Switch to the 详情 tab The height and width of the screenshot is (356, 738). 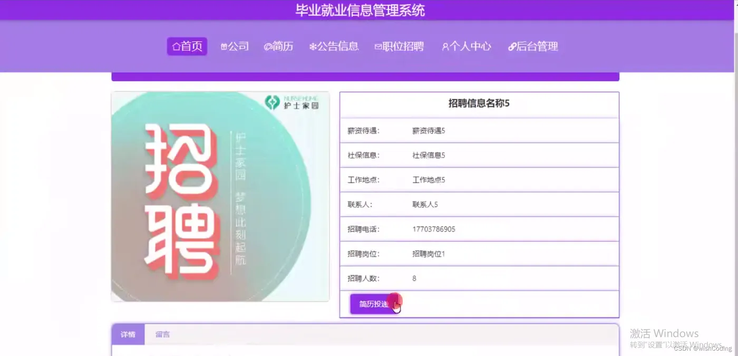pos(128,334)
